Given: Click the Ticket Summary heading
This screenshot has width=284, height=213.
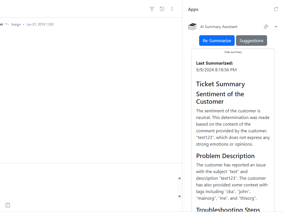Looking at the screenshot, I should 220,84.
